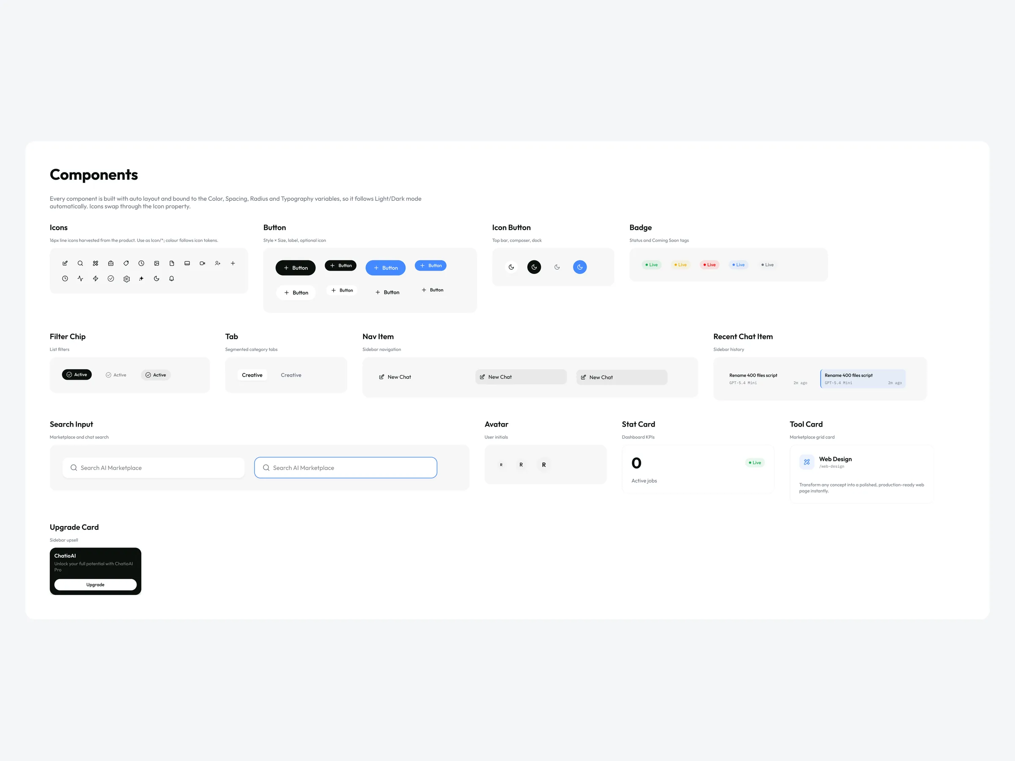Click the borderless Search AI Marketplace field

[x=154, y=468]
